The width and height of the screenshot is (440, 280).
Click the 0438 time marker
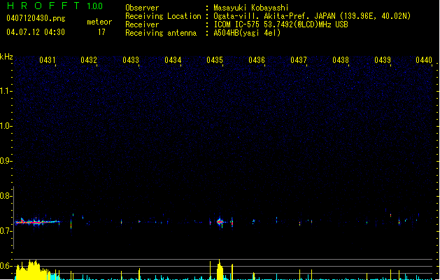pyautogui.click(x=341, y=60)
